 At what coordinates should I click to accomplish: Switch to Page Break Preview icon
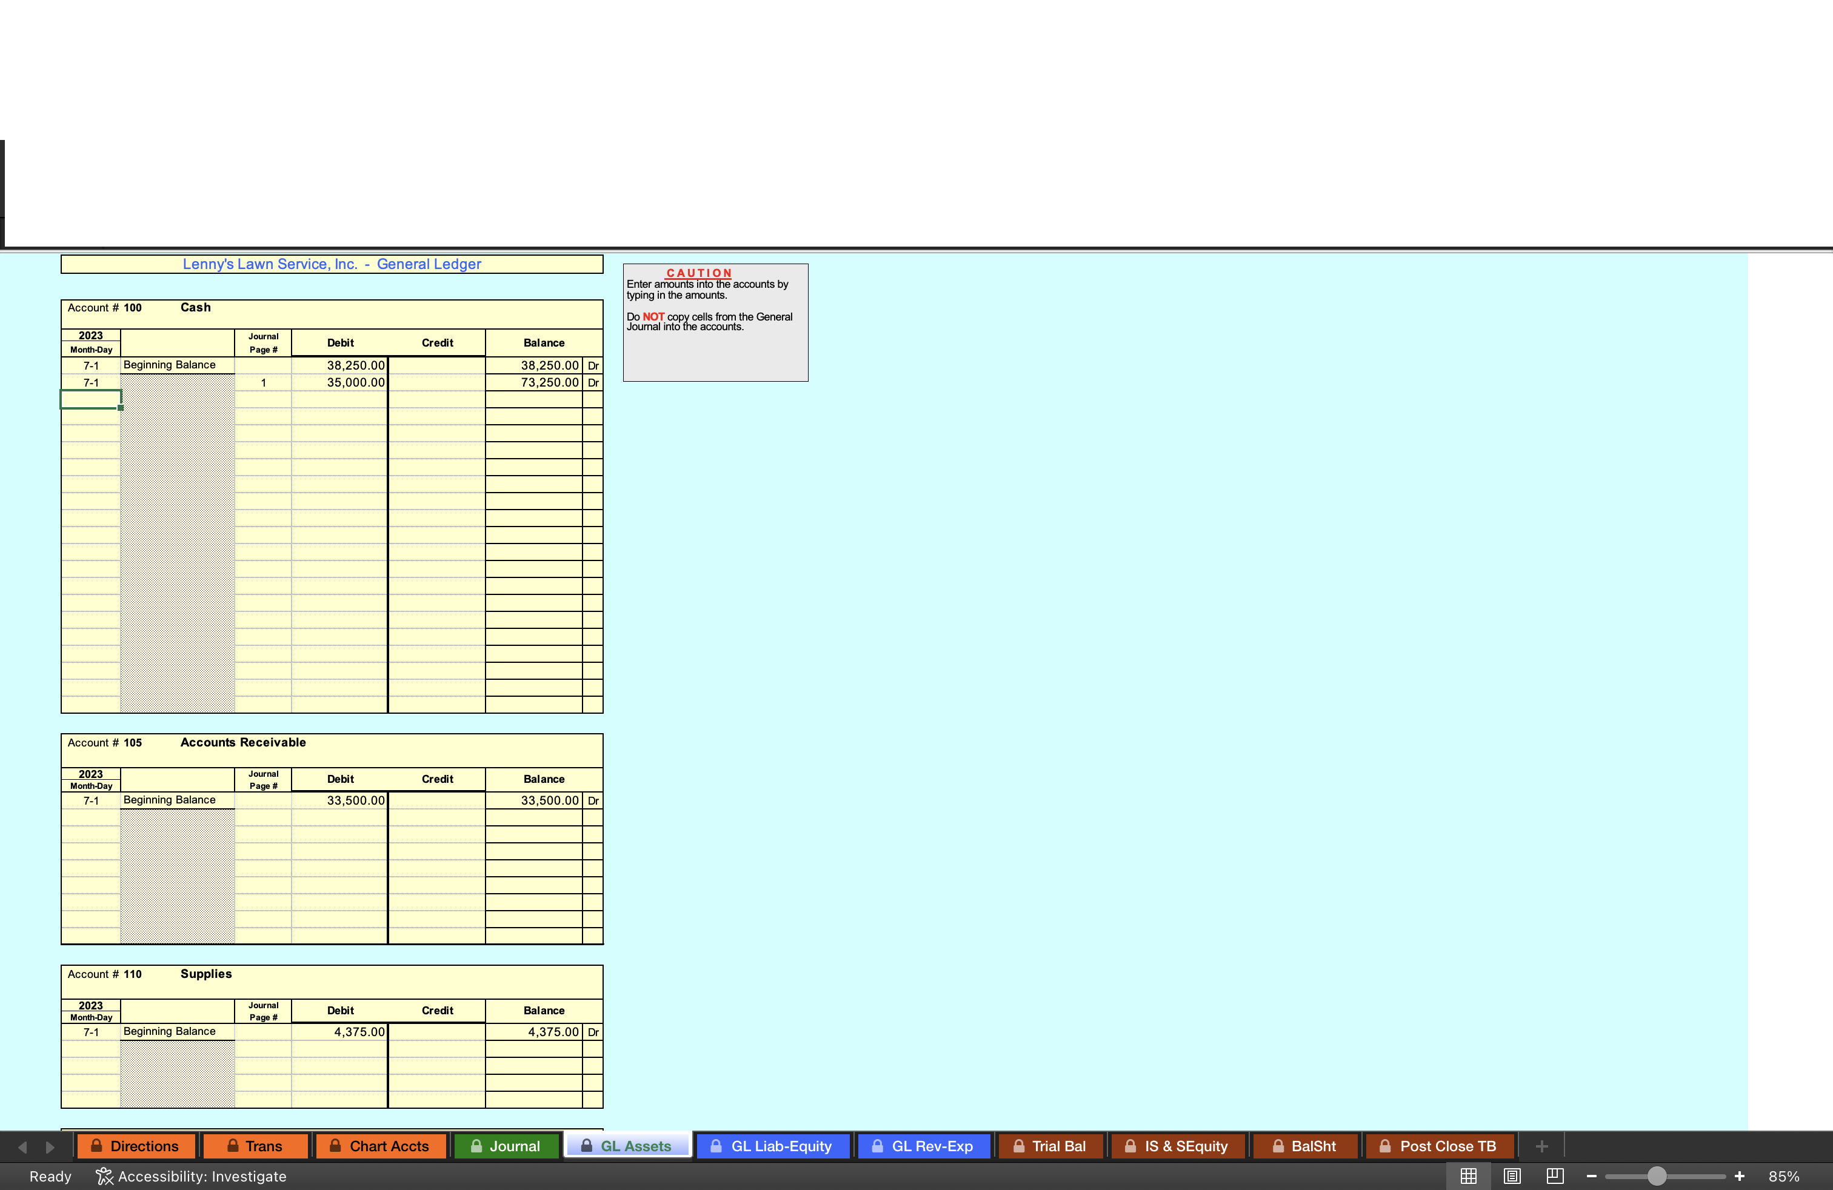1555,1176
